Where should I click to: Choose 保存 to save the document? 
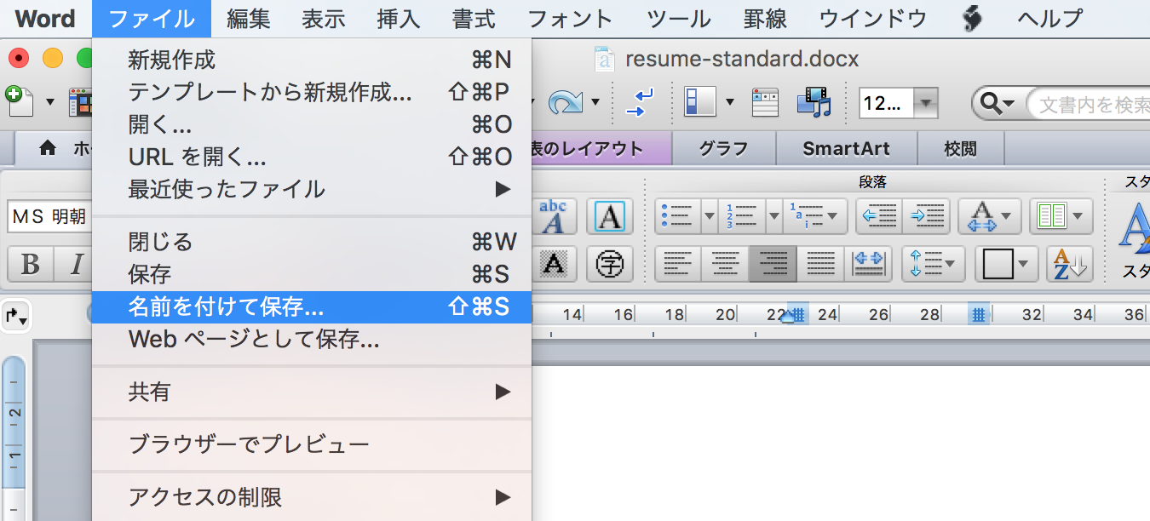pyautogui.click(x=311, y=274)
